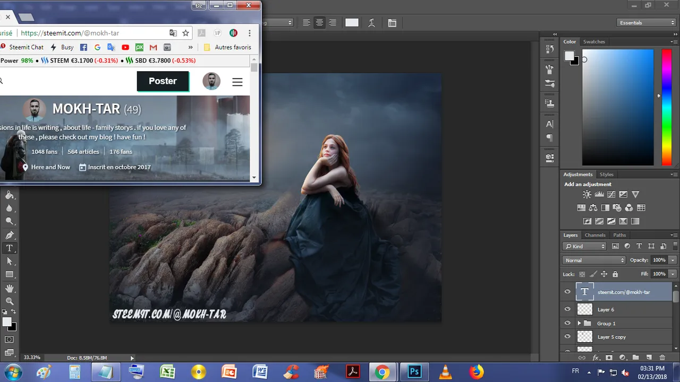
Task: Click inside the color picker field
Action: click(618, 107)
